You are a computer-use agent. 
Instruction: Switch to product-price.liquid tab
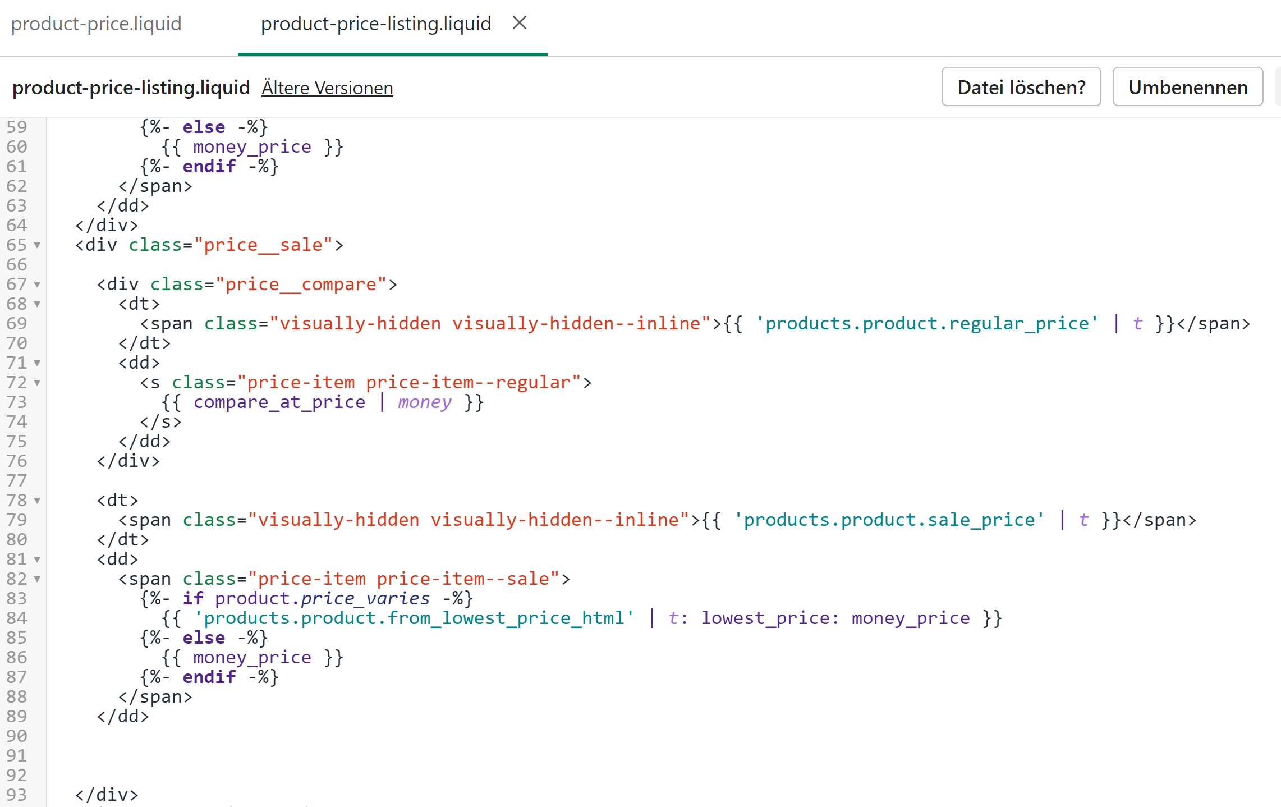click(x=97, y=24)
